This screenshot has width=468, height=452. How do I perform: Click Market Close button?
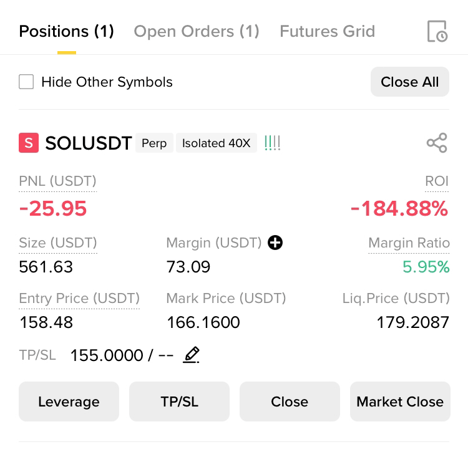tap(400, 402)
